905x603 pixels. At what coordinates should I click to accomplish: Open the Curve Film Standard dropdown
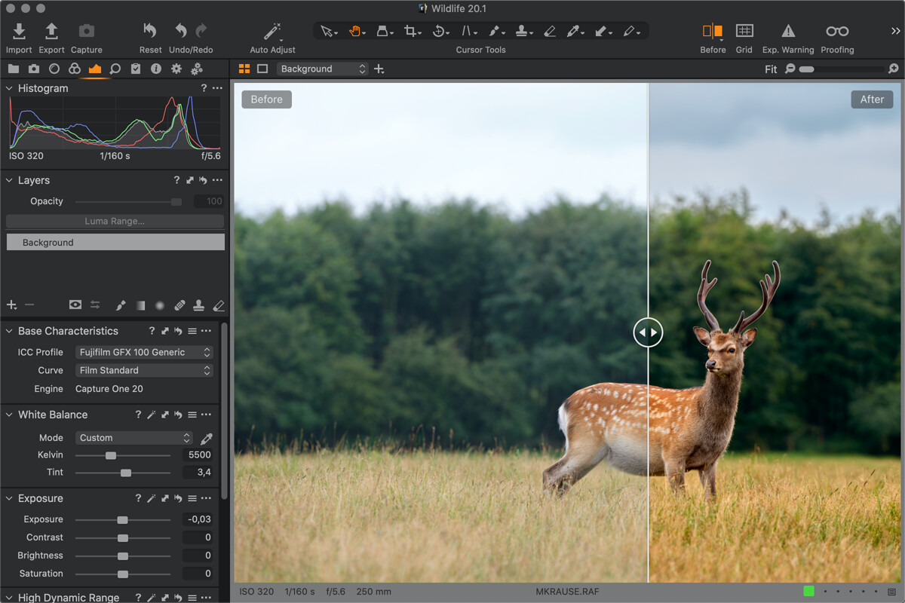145,370
